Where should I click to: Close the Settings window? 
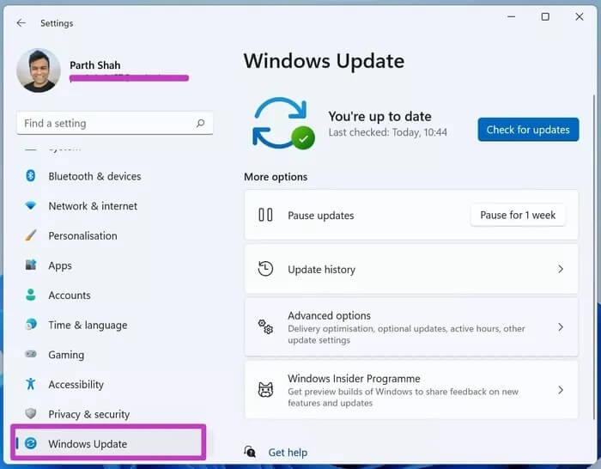pyautogui.click(x=580, y=17)
